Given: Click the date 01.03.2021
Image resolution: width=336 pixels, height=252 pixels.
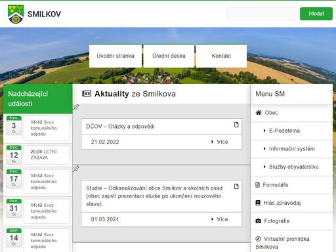Looking at the screenshot, I should (x=105, y=219).
